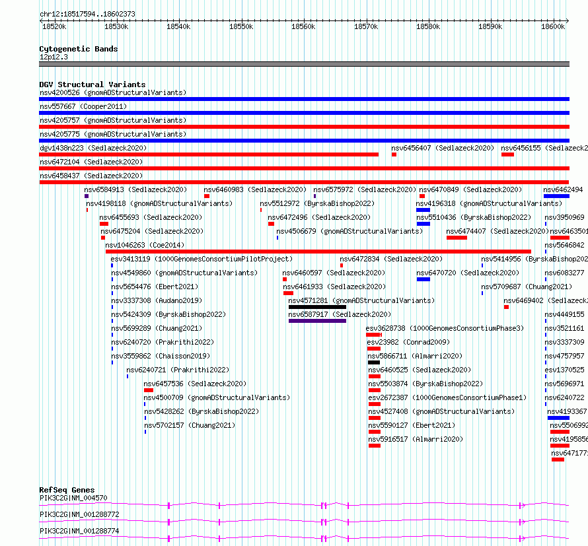Open nsv4205757 gnomADStructuralVariants entry
Image resolution: width=588 pixels, height=546 pixels.
pos(113,120)
